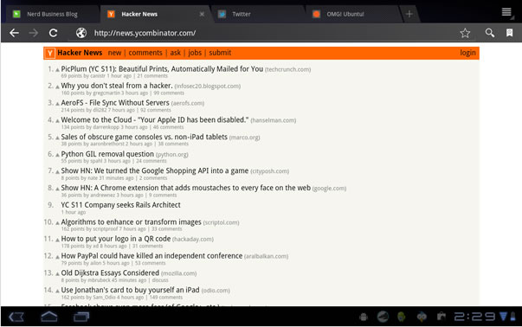This screenshot has height=327, width=522.
Task: Open 'How PayPal could have killed' story
Action: (151, 256)
